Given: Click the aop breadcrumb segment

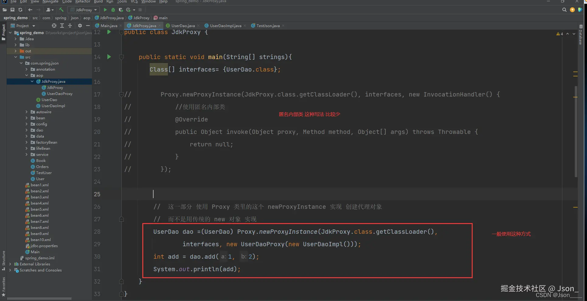Looking at the screenshot, I should [x=87, y=18].
